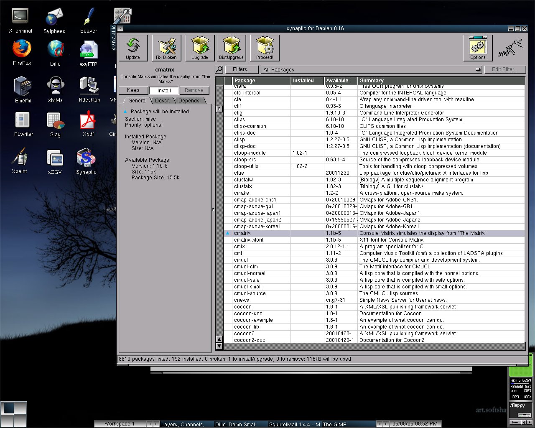This screenshot has height=428, width=535.
Task: Sort by the Installed column header
Action: pos(307,81)
